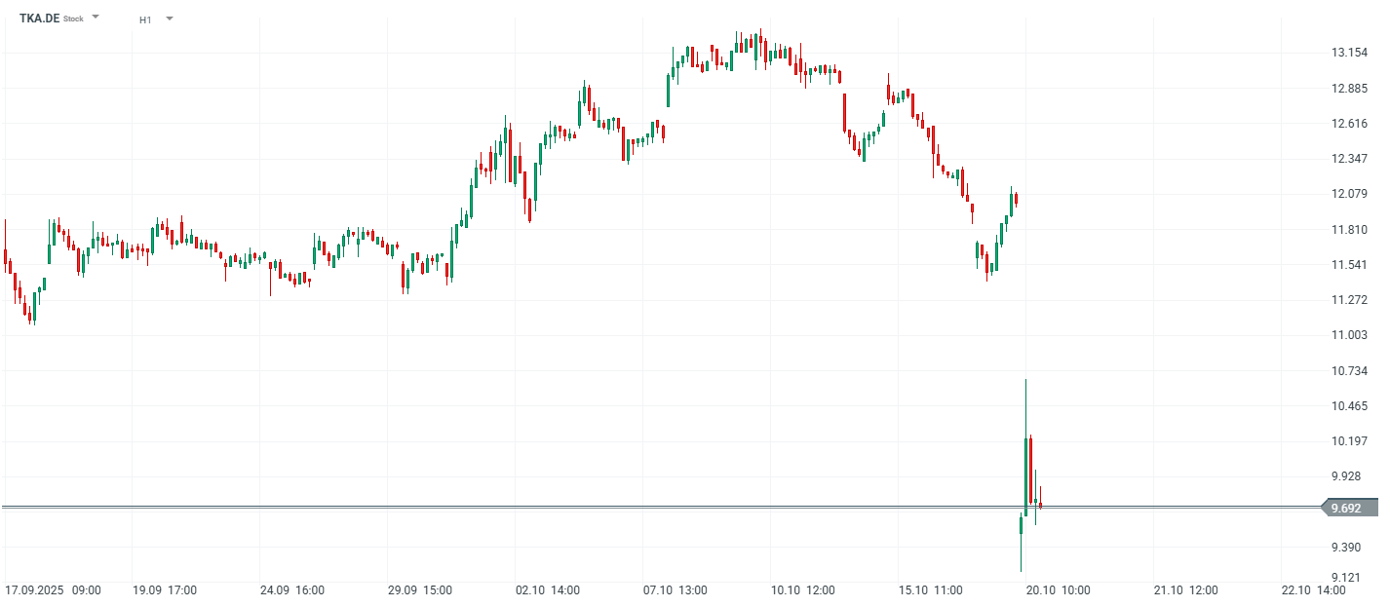Select the 12.079 price axis label
Image resolution: width=1390 pixels, height=607 pixels.
(x=1351, y=194)
